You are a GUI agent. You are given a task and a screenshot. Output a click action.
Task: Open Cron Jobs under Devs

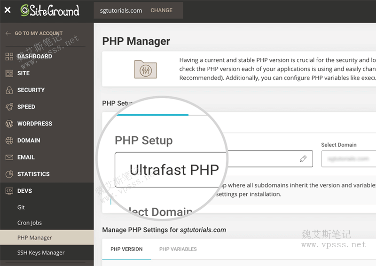click(30, 223)
